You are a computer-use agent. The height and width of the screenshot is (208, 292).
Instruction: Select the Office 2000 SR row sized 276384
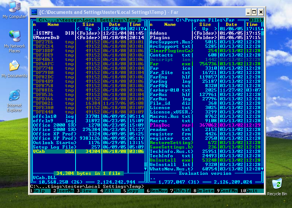[x=88, y=130]
